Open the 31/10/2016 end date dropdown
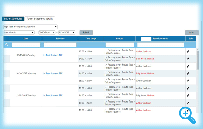 (67, 32)
